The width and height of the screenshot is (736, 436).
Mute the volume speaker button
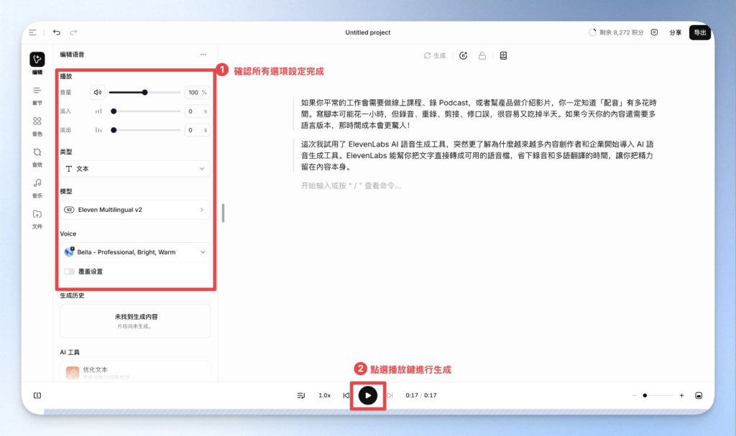pos(98,93)
